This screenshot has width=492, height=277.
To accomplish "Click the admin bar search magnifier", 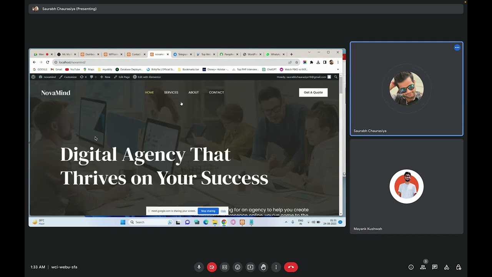I will tap(336, 77).
